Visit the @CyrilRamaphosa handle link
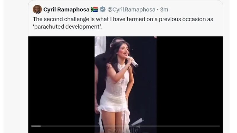The height and width of the screenshot is (133, 237). [131, 9]
